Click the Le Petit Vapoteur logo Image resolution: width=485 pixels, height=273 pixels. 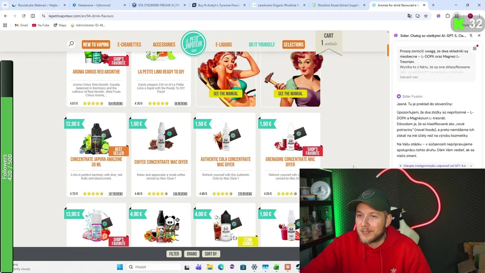(x=194, y=44)
